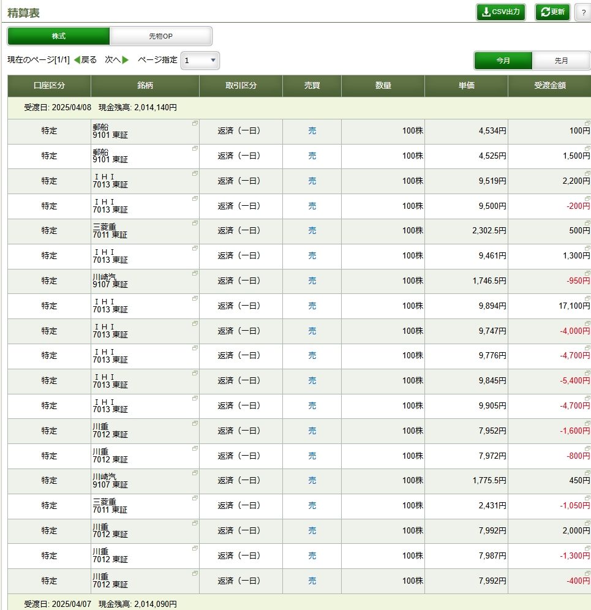Click the green forward arrow beside 次へ
The width and height of the screenshot is (591, 610).
click(x=126, y=60)
